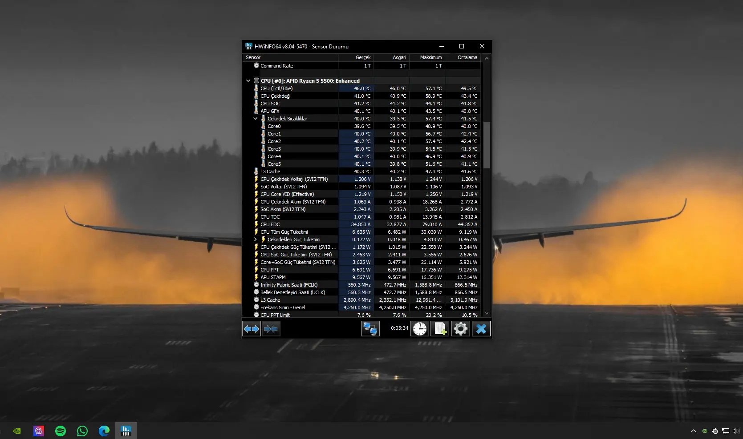Screen dimensions: 743x439
Task: Open WhatsApp from the taskbar
Action: click(82, 431)
